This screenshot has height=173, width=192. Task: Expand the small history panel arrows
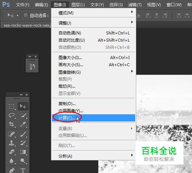click(30, 56)
